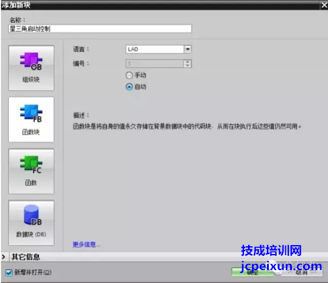The image size is (328, 283).
Task: Click the block name field 星三角启动控制
Action: click(100, 28)
